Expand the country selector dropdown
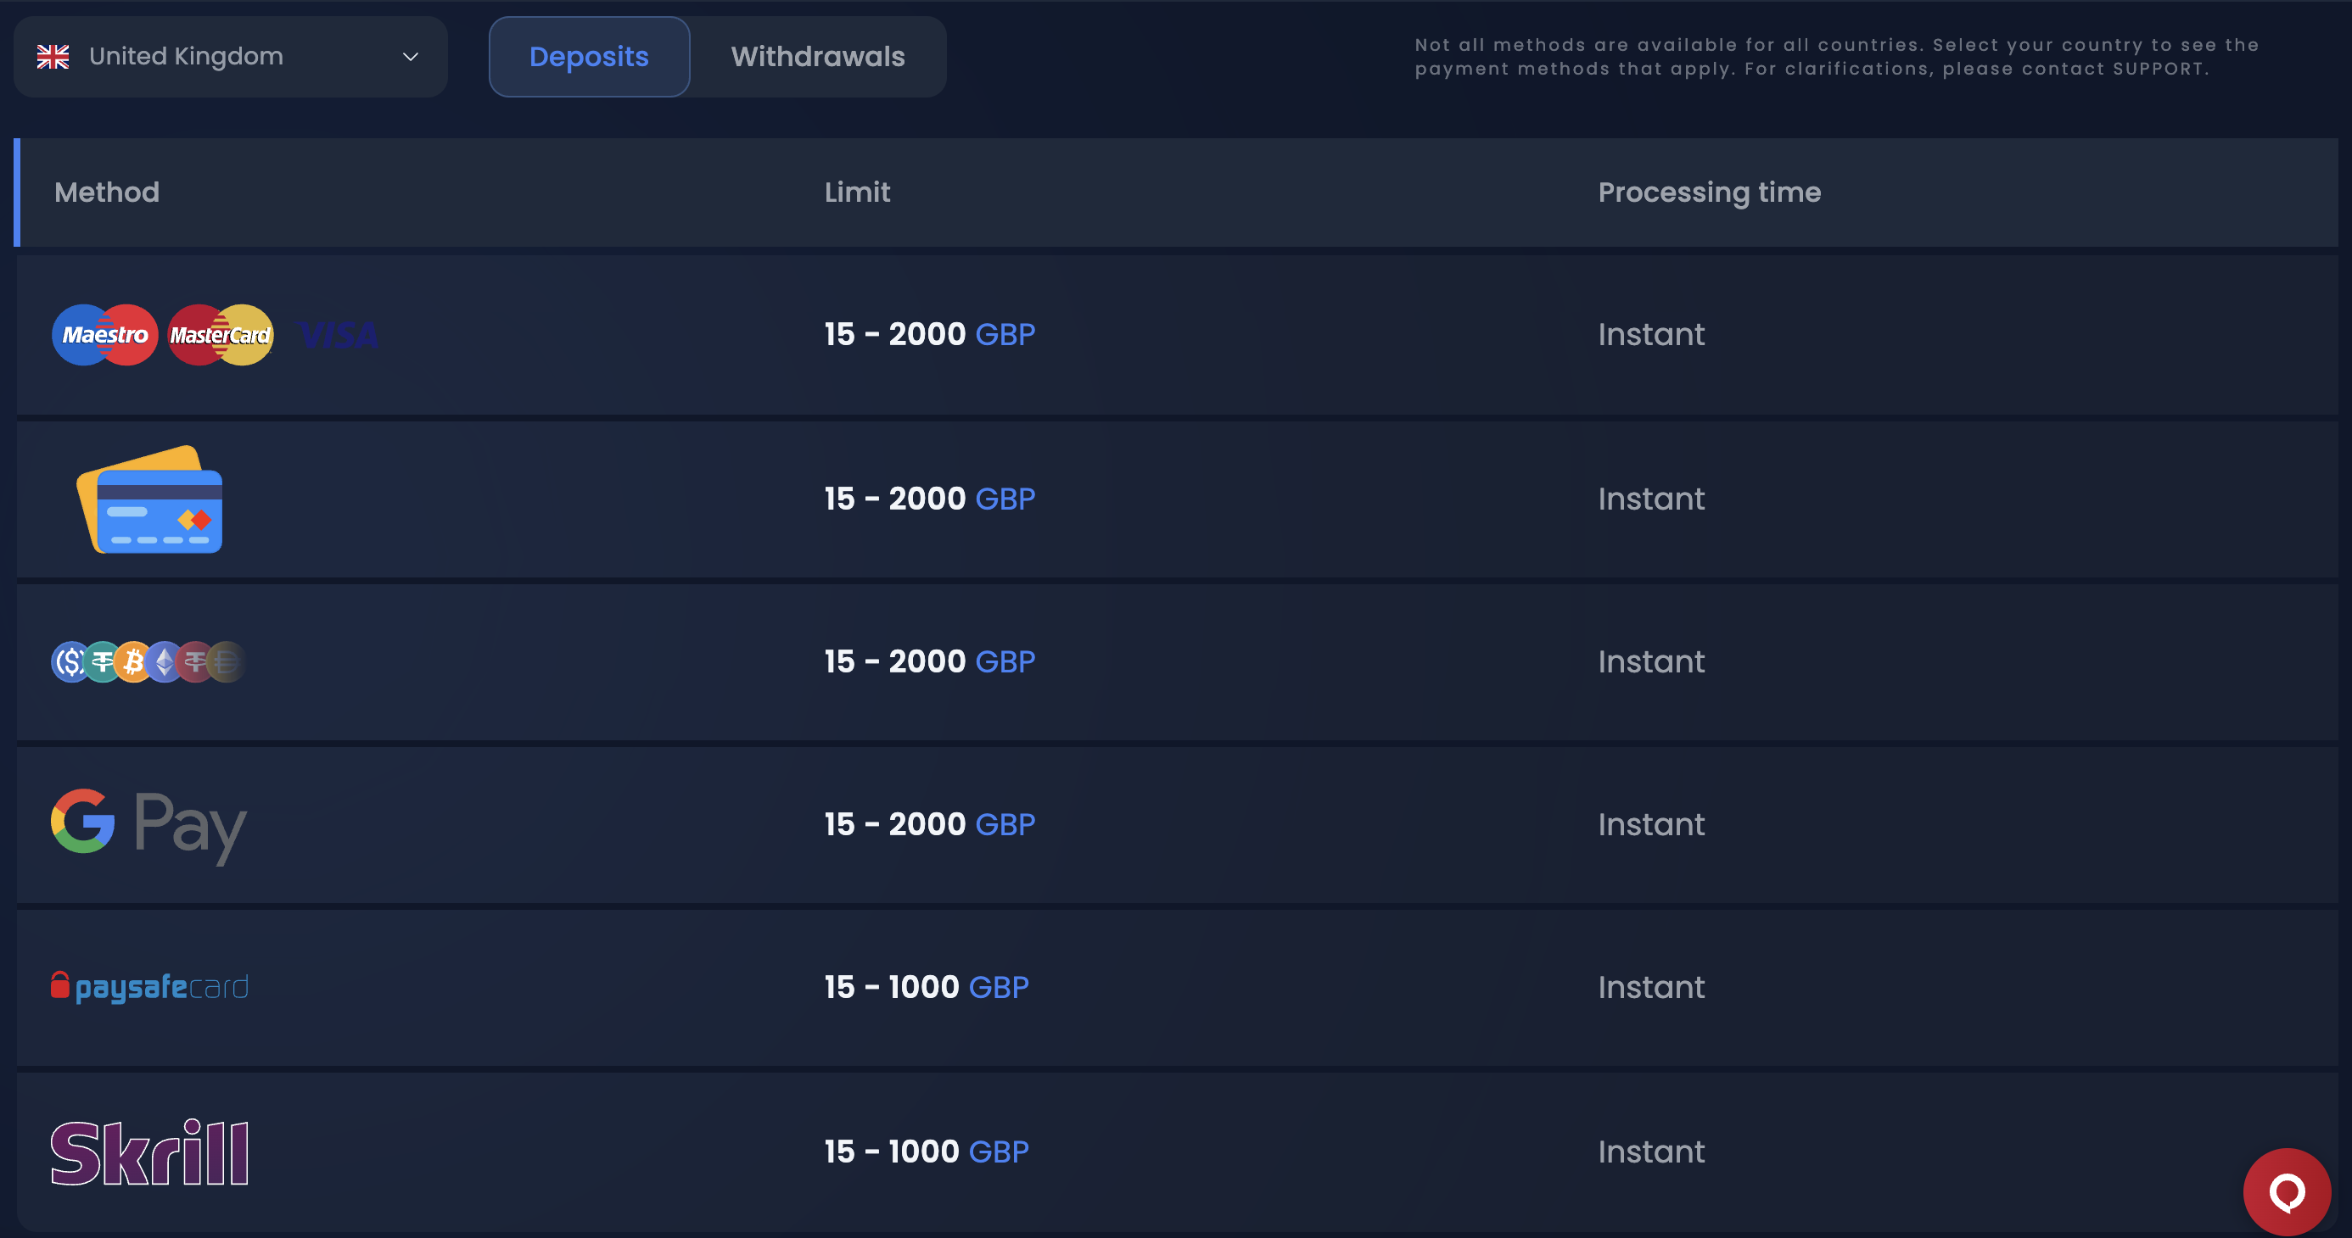 tap(411, 56)
